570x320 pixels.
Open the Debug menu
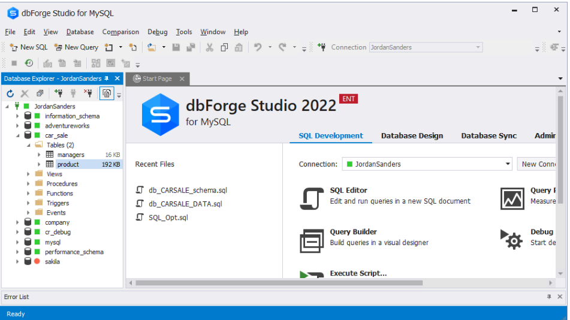[x=158, y=32]
